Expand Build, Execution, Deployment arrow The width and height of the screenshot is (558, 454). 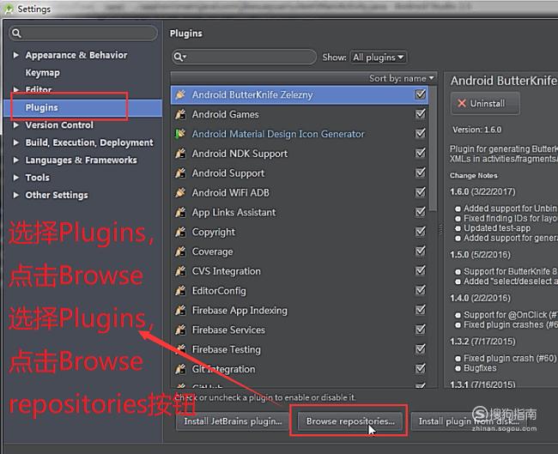[x=15, y=142]
